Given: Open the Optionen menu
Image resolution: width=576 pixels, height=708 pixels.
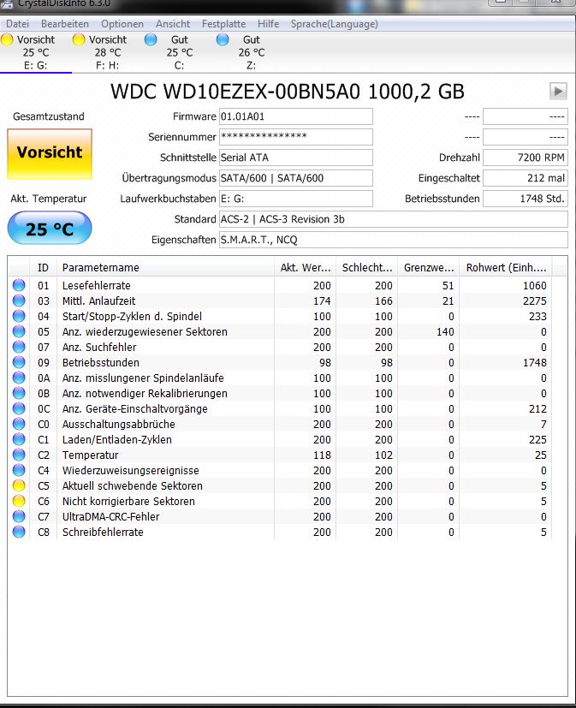Looking at the screenshot, I should point(122,24).
